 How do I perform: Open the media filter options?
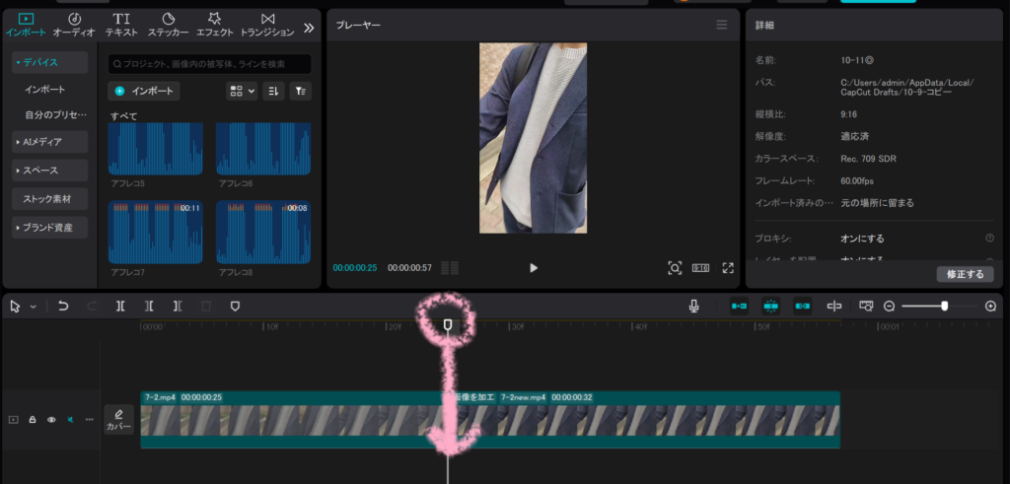300,92
